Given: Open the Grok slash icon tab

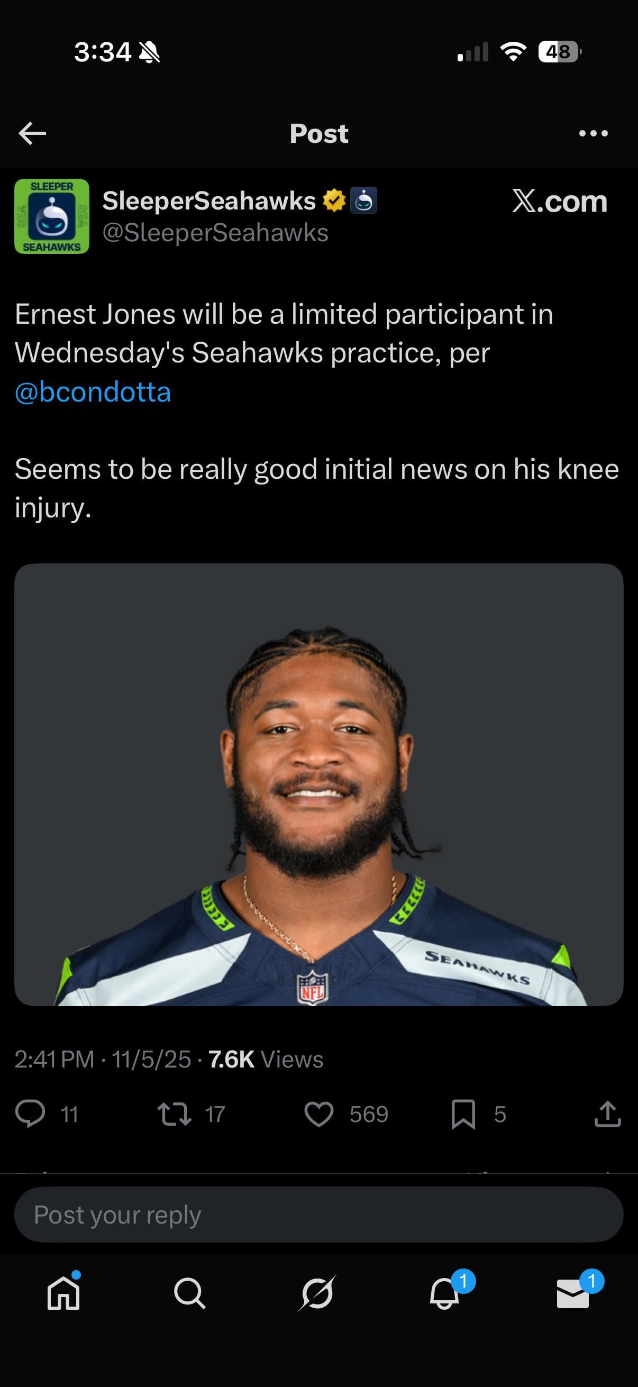Looking at the screenshot, I should click(317, 1293).
